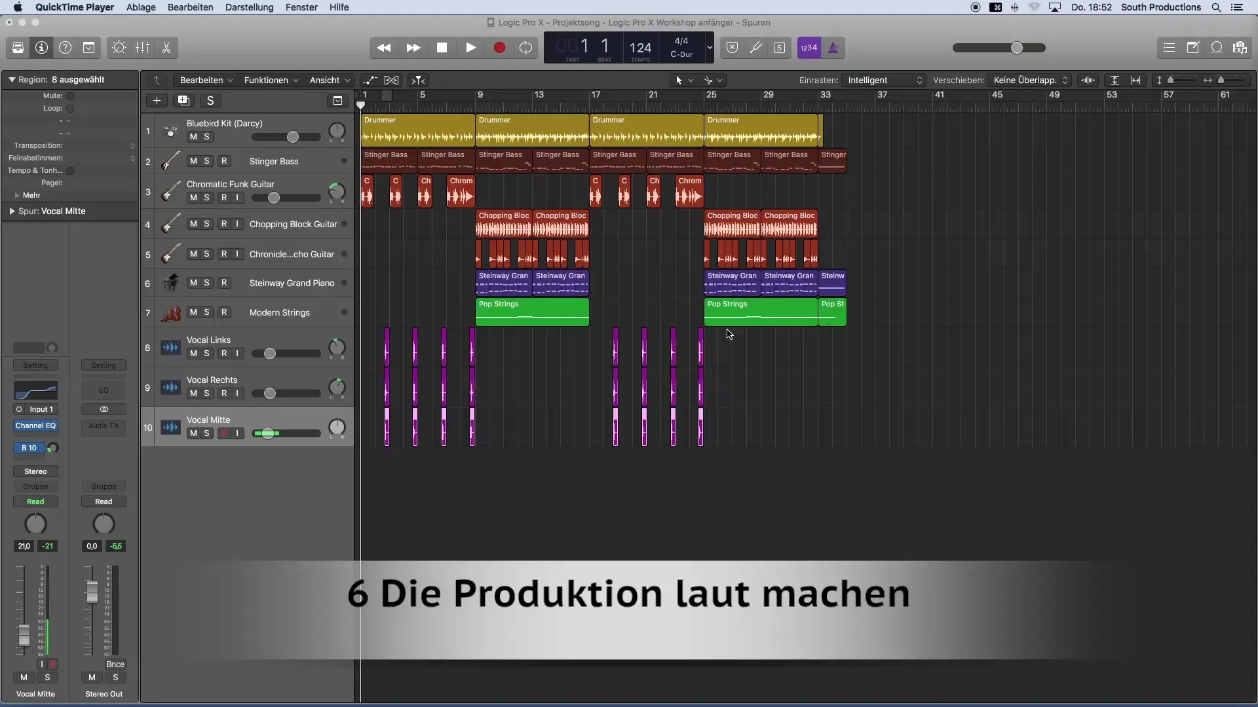Click the Duplicate Track icon

[x=183, y=101]
